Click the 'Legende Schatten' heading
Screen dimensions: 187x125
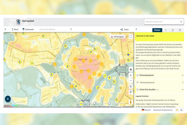pos(142,96)
